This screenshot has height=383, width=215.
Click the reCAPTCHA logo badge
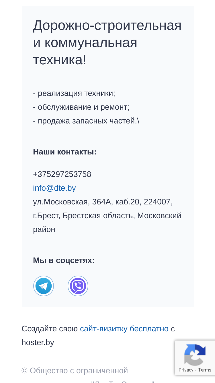(195, 355)
